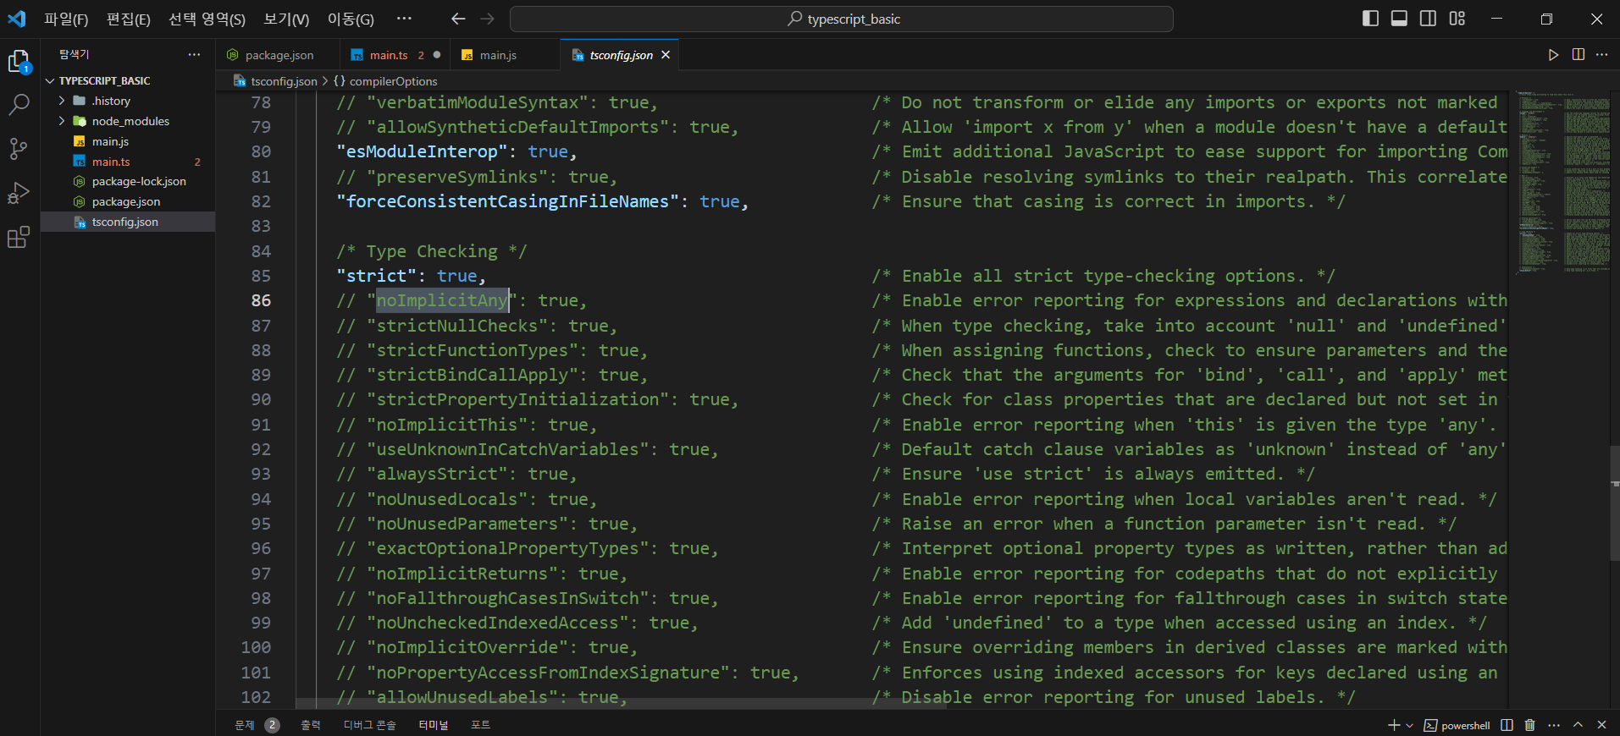Open terminal panel more actions ellipsis
The image size is (1620, 736).
tap(1553, 725)
